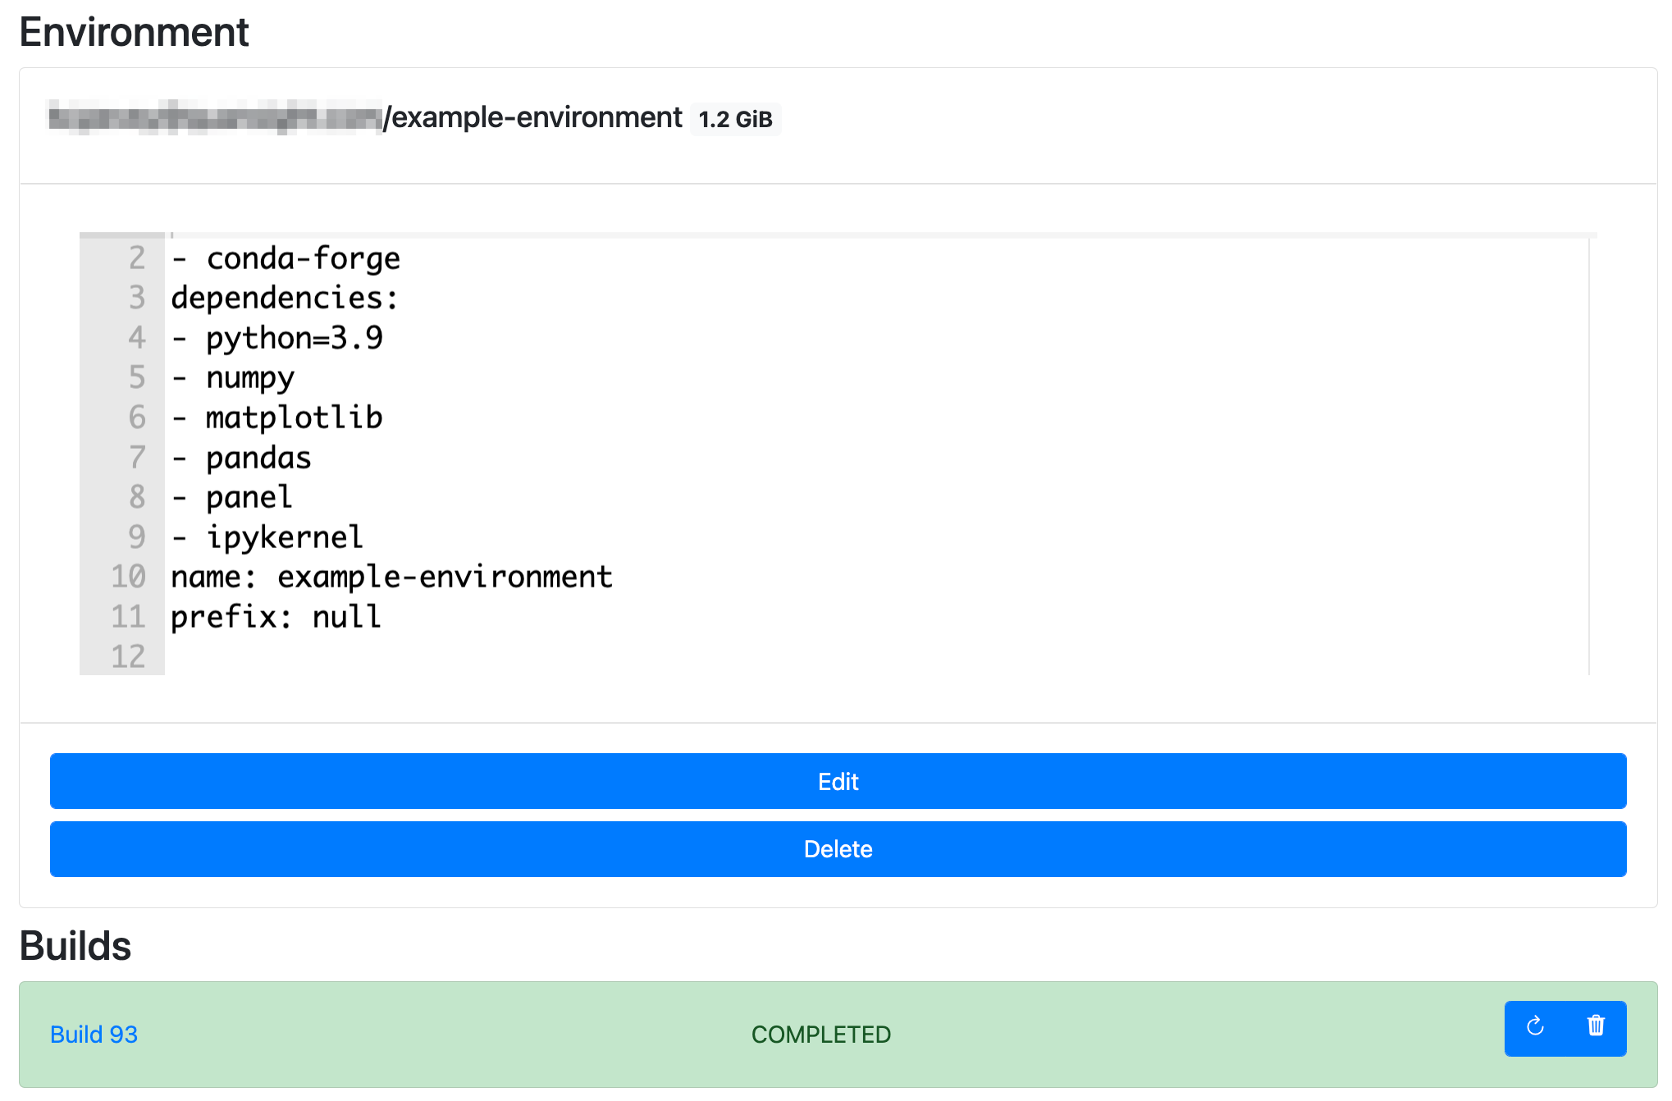
Task: Click the COMPLETED build status text
Action: [820, 1035]
